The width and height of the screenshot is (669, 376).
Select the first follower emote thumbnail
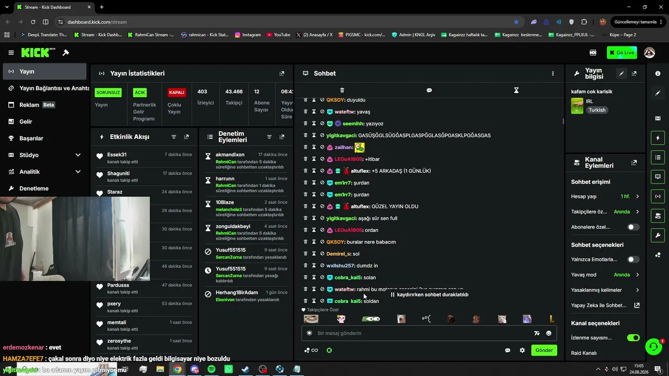coord(311,319)
